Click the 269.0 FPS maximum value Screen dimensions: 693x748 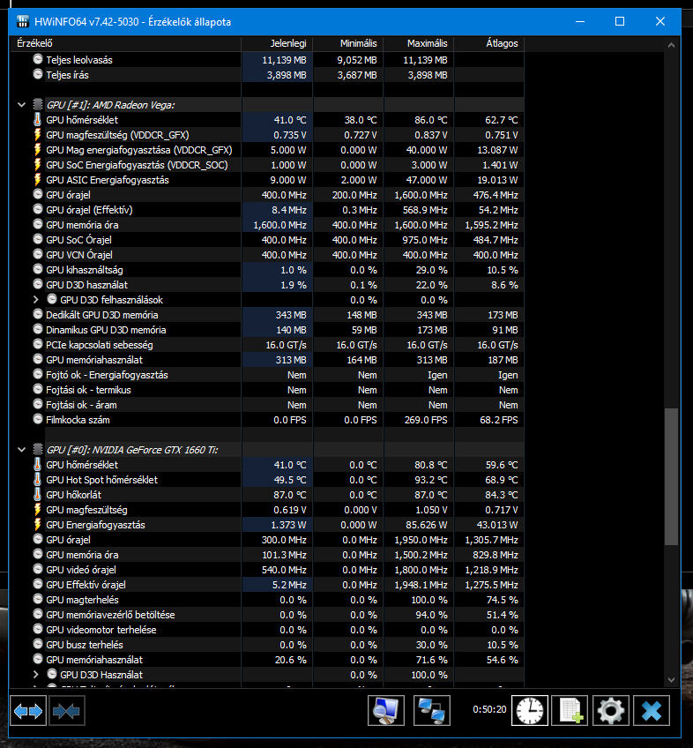pyautogui.click(x=426, y=420)
